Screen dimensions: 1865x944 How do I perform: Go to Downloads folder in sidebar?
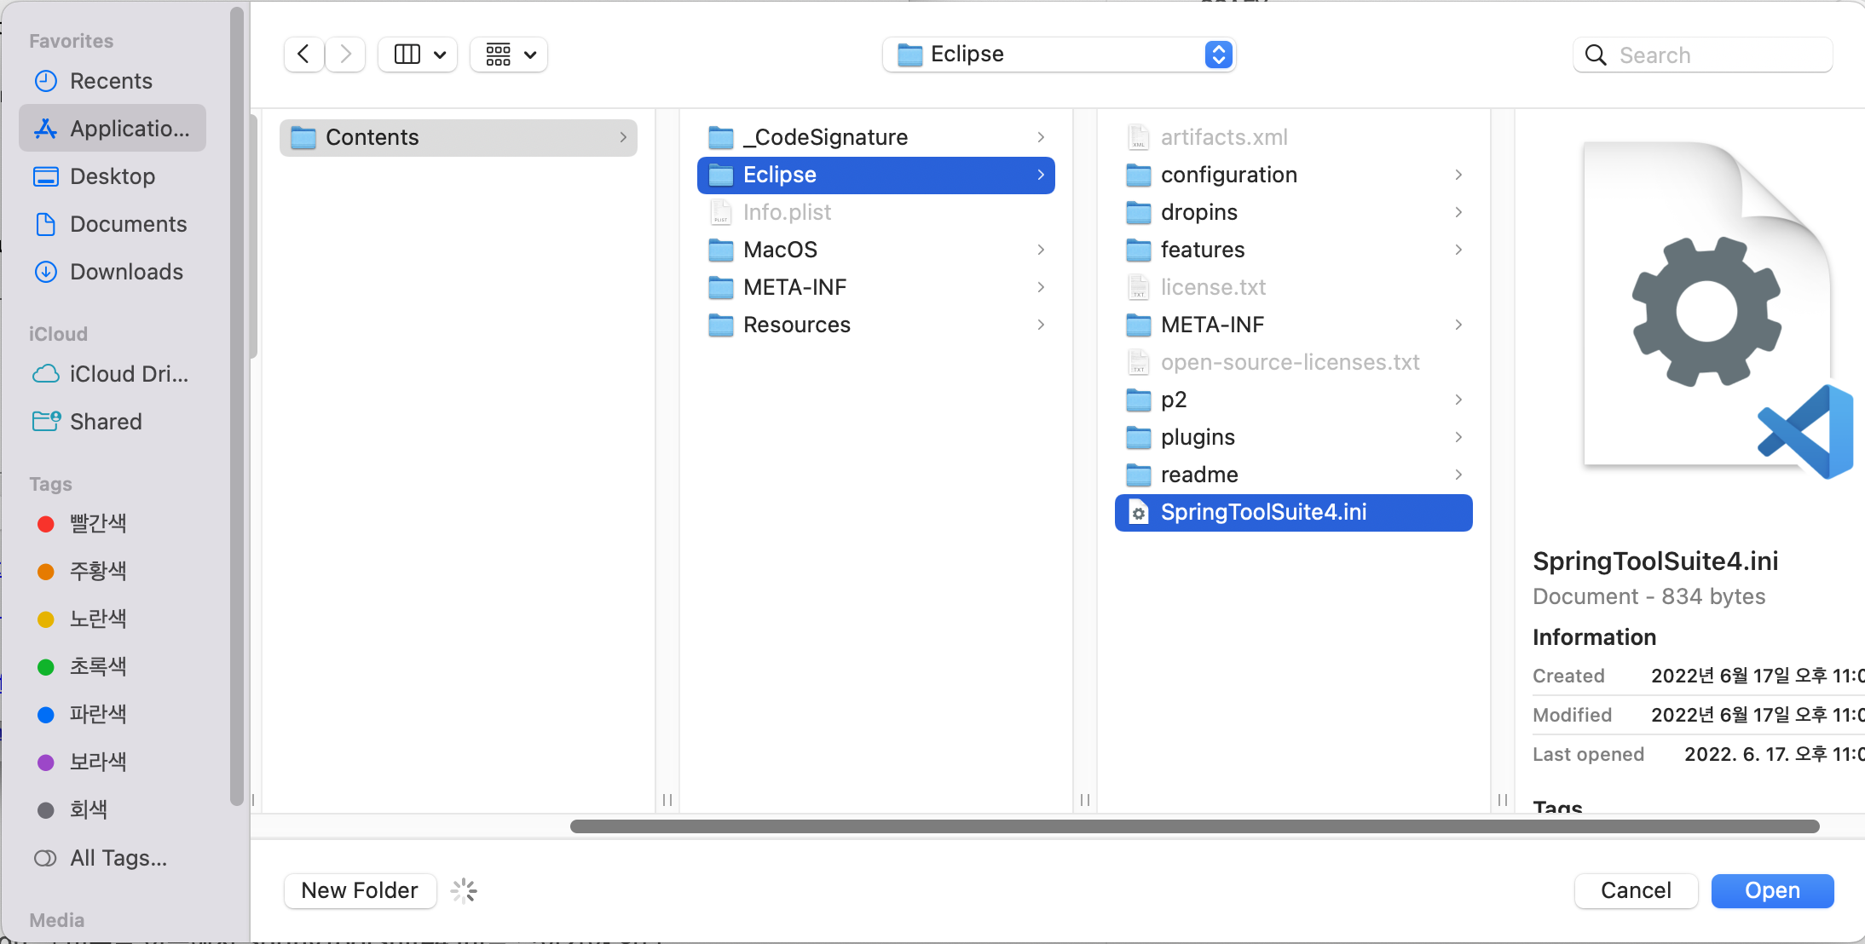(126, 272)
